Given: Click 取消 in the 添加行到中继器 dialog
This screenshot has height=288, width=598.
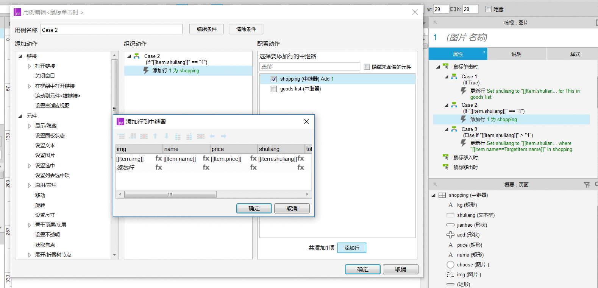Looking at the screenshot, I should [x=292, y=209].
